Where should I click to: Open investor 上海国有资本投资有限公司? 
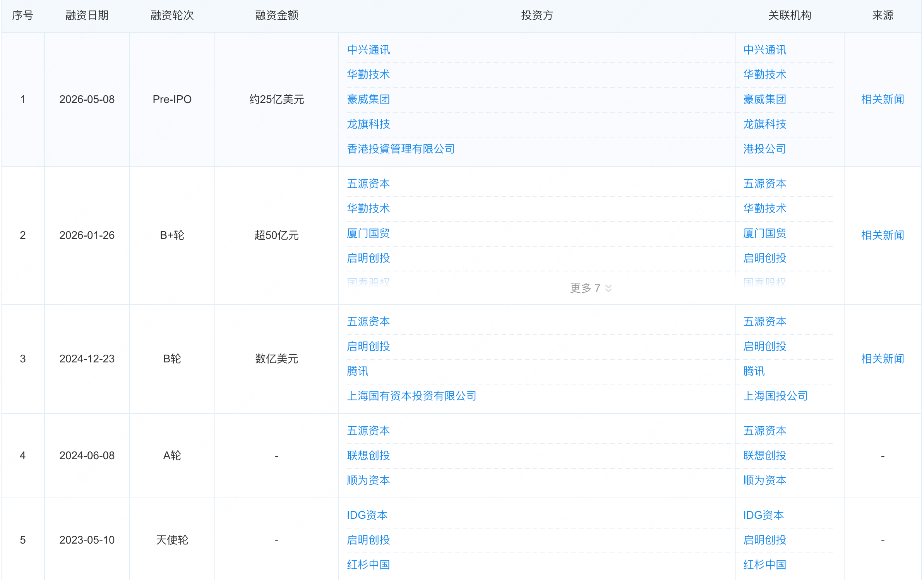coord(412,396)
